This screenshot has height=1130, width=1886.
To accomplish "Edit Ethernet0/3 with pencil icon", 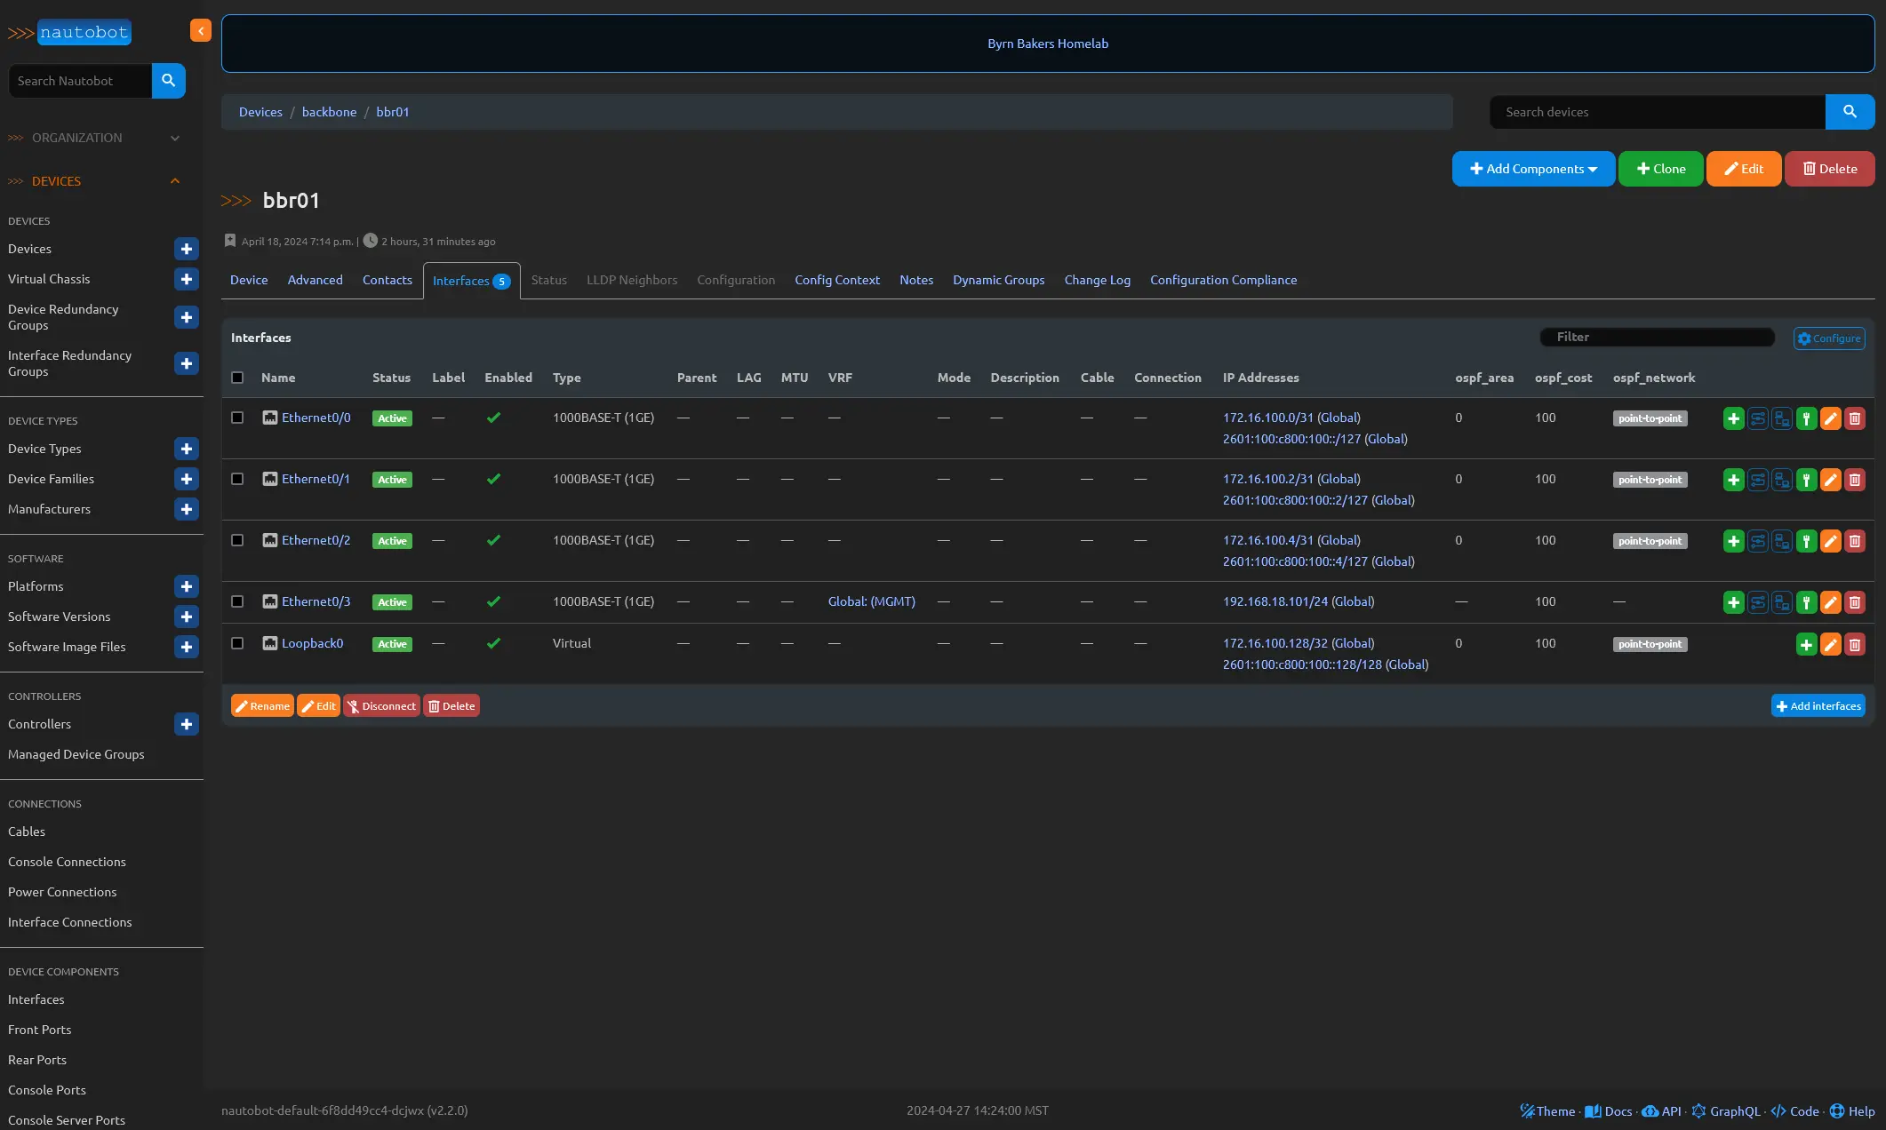I will pos(1830,602).
